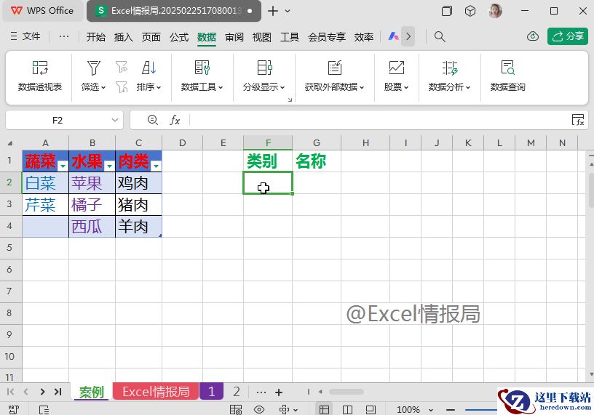Select the purple sheet tab 1
The width and height of the screenshot is (594, 415).
(x=211, y=392)
